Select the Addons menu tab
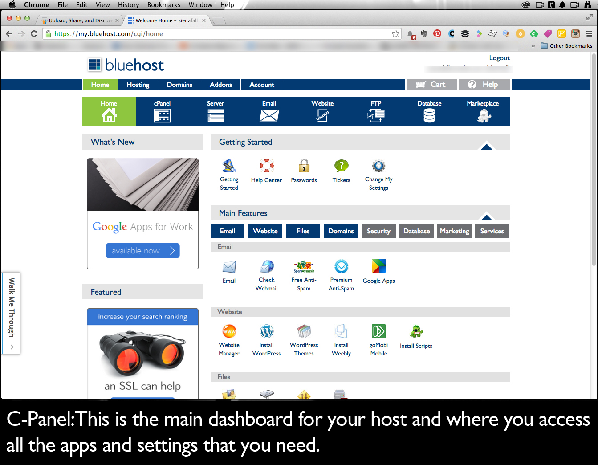The height and width of the screenshot is (465, 598). (221, 85)
